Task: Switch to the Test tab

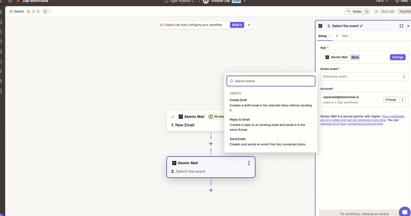Action: [347, 36]
